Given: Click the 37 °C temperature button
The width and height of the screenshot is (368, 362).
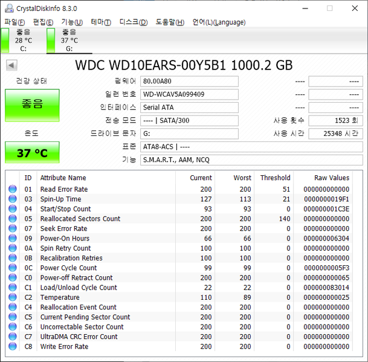Looking at the screenshot, I should click(x=32, y=152).
